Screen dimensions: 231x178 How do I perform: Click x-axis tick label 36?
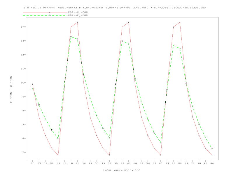pyautogui.click(x=109, y=163)
